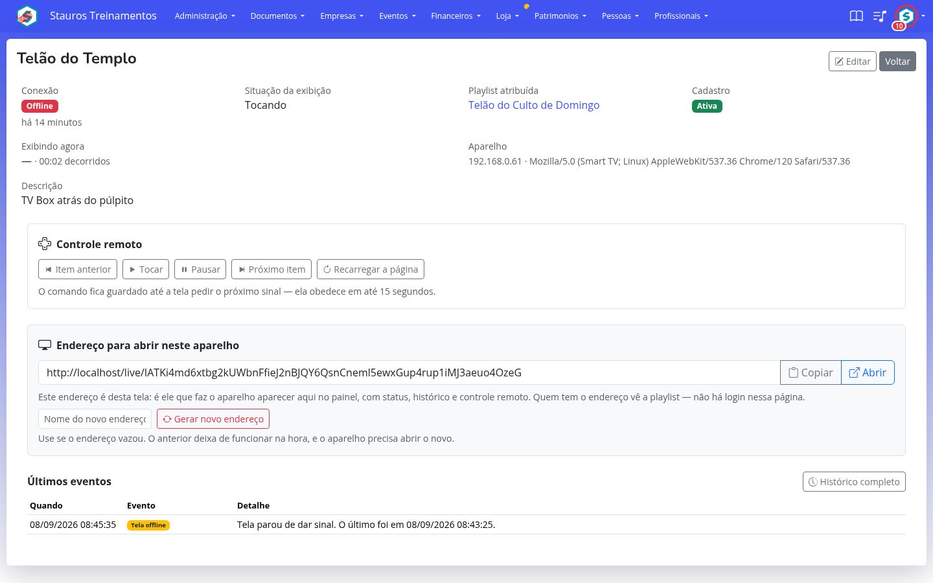Click Recarregar a página button
Screen dimensions: 933x583
(371, 269)
